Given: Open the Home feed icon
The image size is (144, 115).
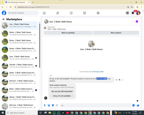Looking at the screenshot, I should (x=44, y=13).
